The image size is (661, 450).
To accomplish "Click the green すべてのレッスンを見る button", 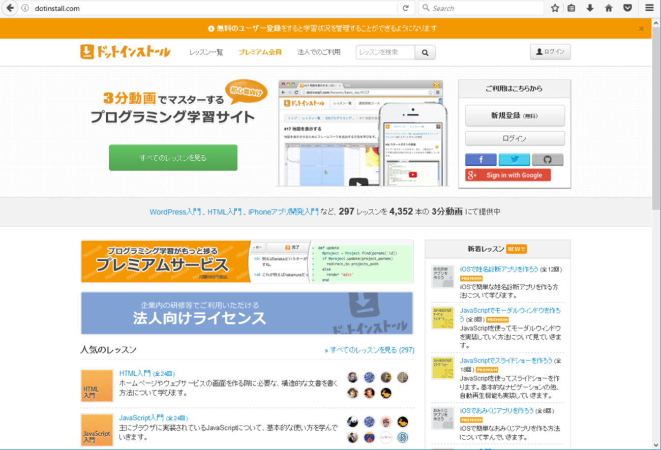I will pos(173,158).
